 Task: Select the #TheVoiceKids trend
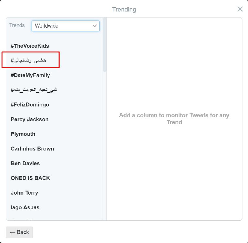(x=30, y=46)
